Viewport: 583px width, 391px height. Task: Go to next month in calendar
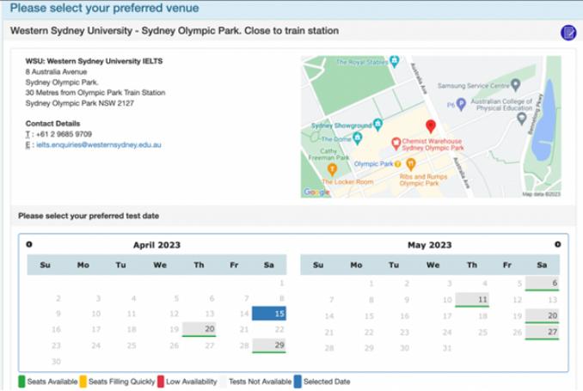click(557, 244)
